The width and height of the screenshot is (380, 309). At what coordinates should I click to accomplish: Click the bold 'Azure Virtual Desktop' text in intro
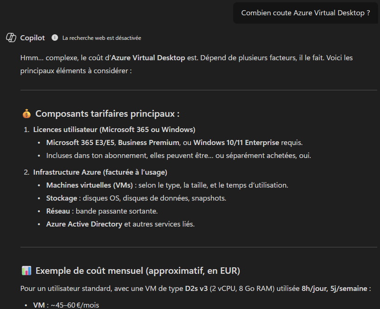coord(148,58)
